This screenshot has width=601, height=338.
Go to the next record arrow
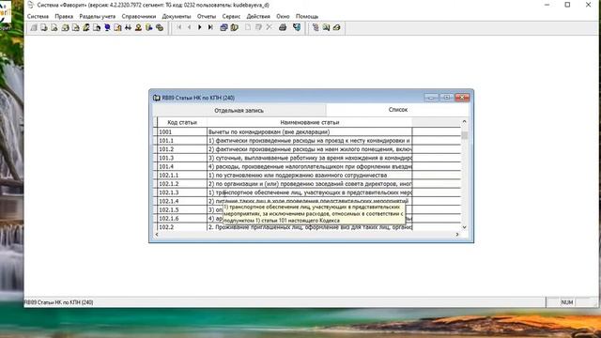pyautogui.click(x=200, y=27)
